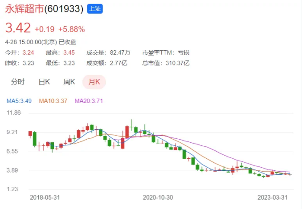Click the 11.86 price axis label
302x209 pixels.
coord(14,113)
